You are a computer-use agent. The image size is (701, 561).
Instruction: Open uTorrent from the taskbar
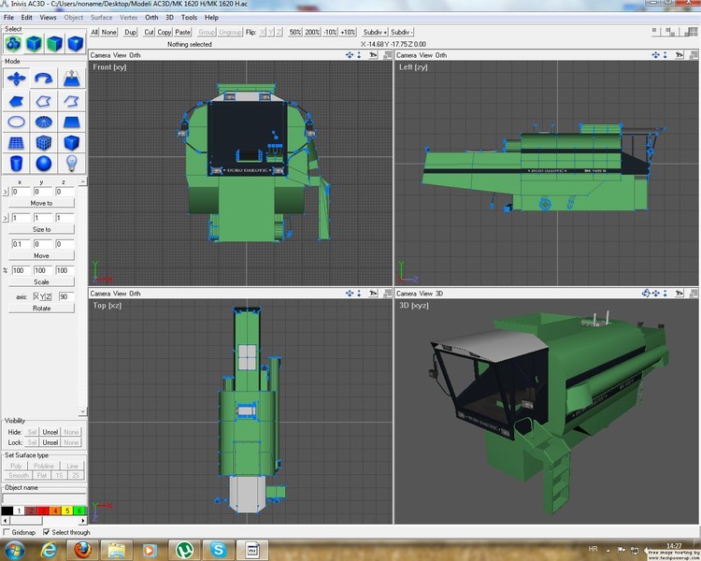coord(184,550)
